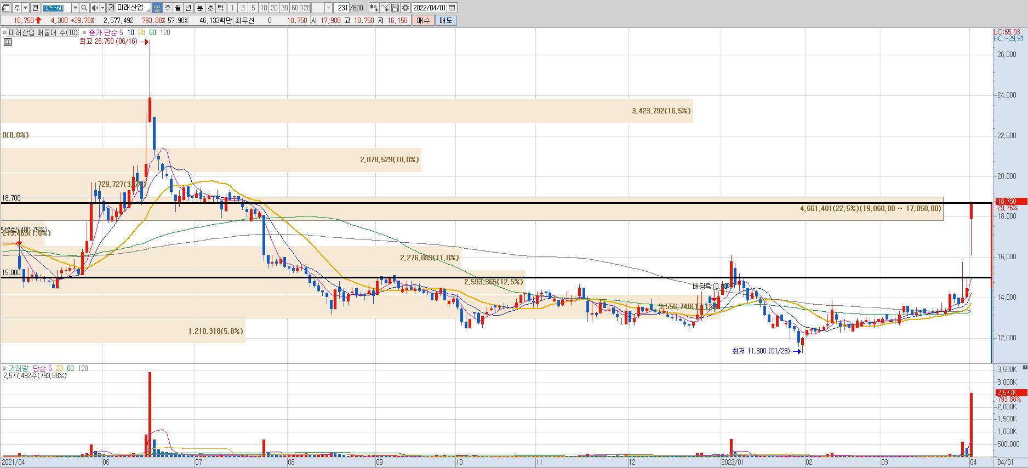Viewport: 1028px width, 468px height.
Task: Click the 1,210,318(5.8%) volume profile label
Action: 215,331
